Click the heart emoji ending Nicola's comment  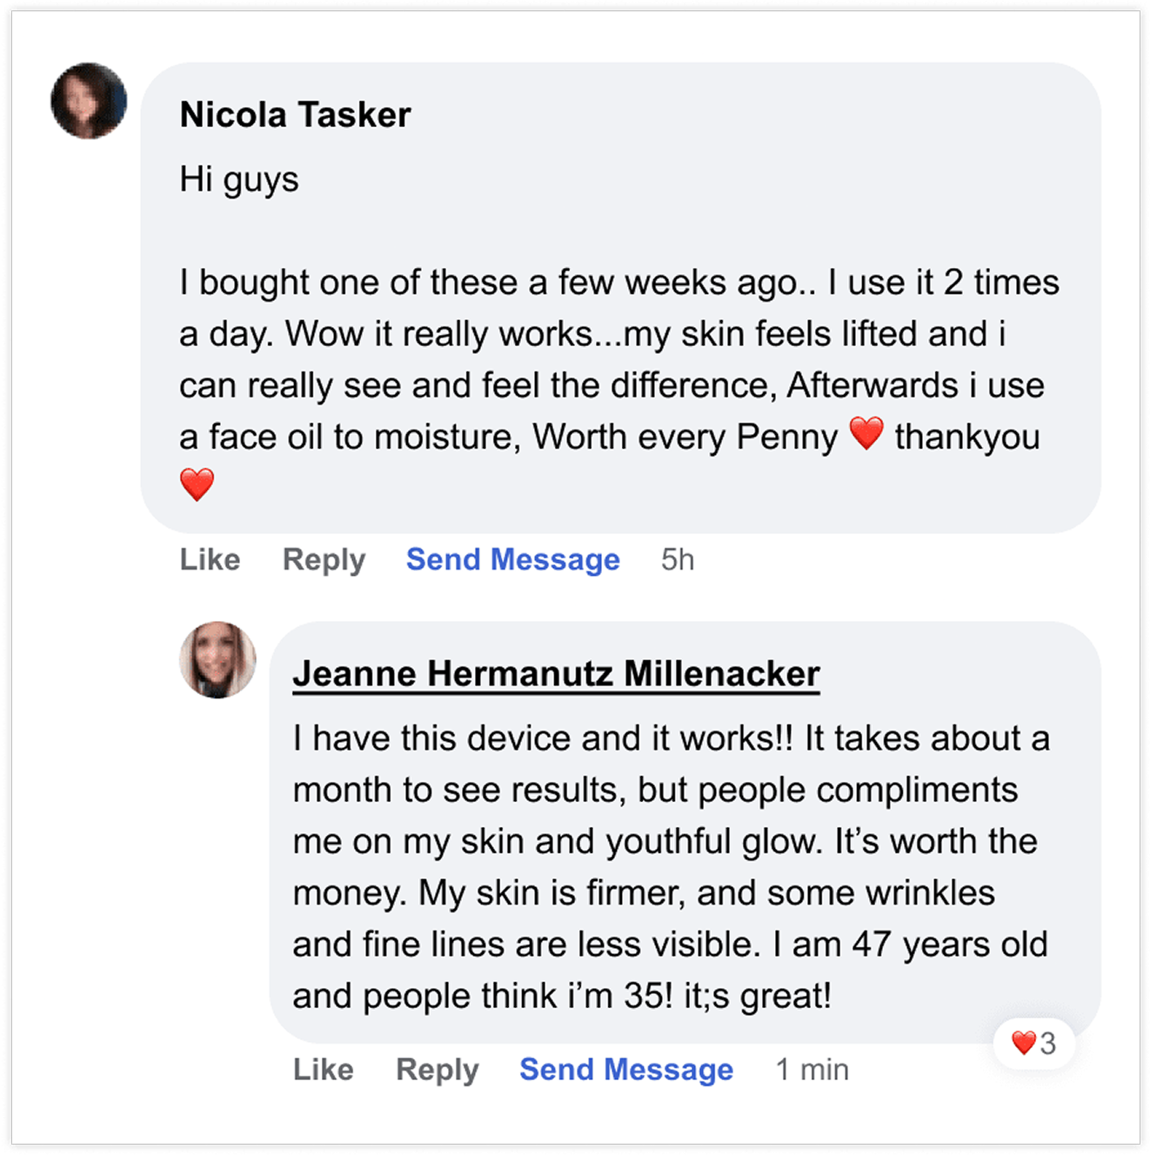[197, 484]
